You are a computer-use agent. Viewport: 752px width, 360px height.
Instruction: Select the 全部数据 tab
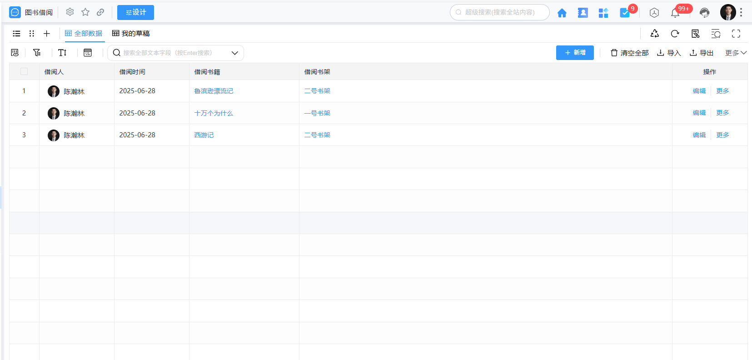84,34
